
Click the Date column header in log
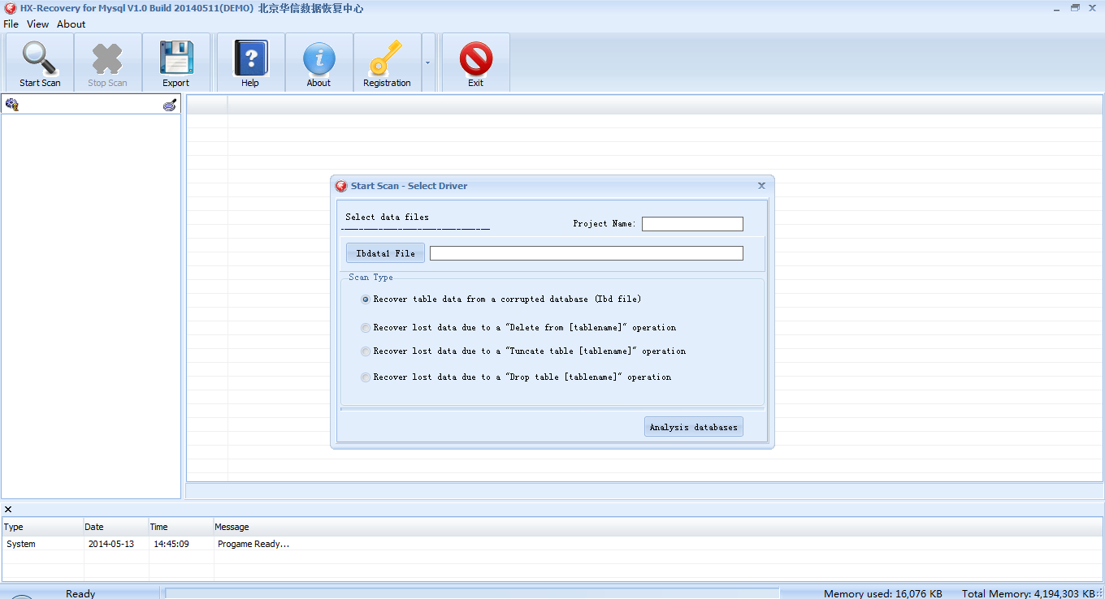[x=116, y=527]
